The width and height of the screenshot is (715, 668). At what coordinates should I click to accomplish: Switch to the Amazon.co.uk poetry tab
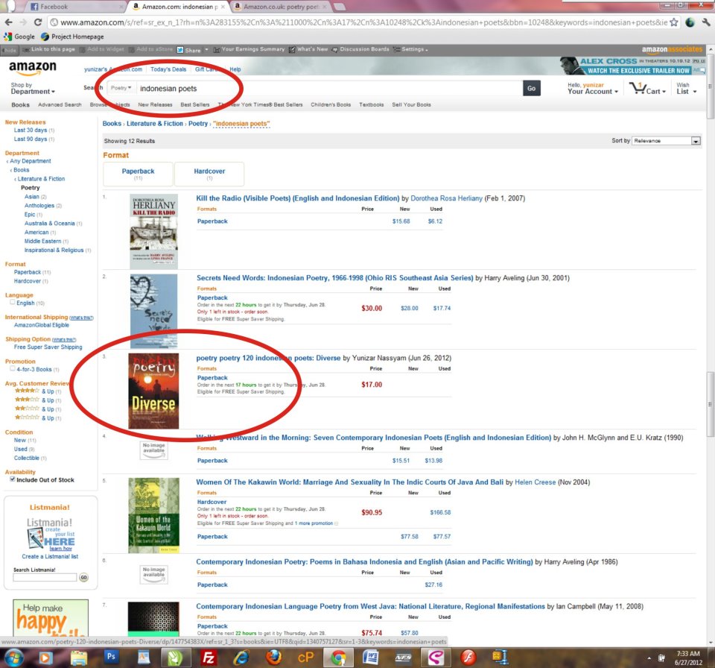click(282, 7)
